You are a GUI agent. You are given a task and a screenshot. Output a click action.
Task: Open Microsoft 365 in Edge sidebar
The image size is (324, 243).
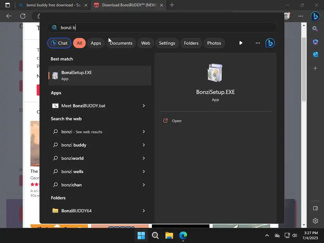(x=315, y=42)
